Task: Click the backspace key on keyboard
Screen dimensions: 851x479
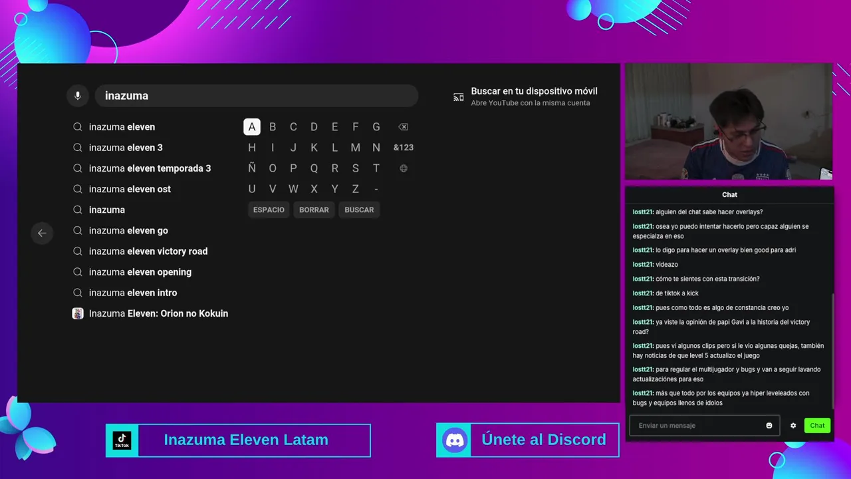Action: point(403,127)
